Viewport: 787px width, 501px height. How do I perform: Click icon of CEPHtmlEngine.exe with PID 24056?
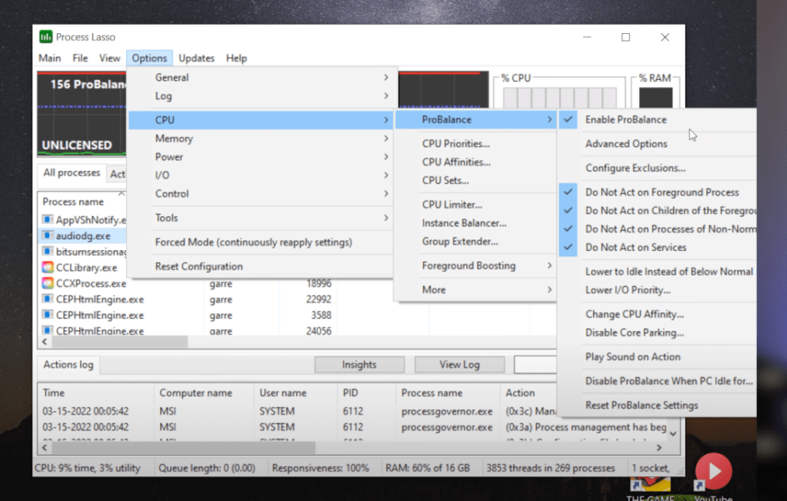point(48,330)
